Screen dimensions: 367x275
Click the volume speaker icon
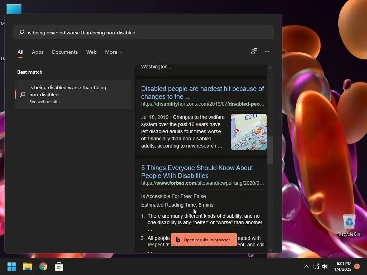click(325, 266)
